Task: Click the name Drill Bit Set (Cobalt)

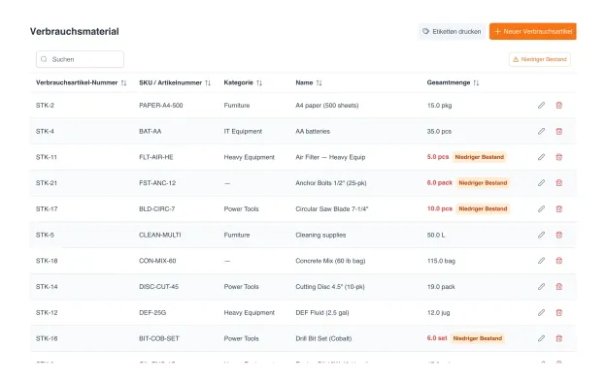Action: tap(323, 338)
